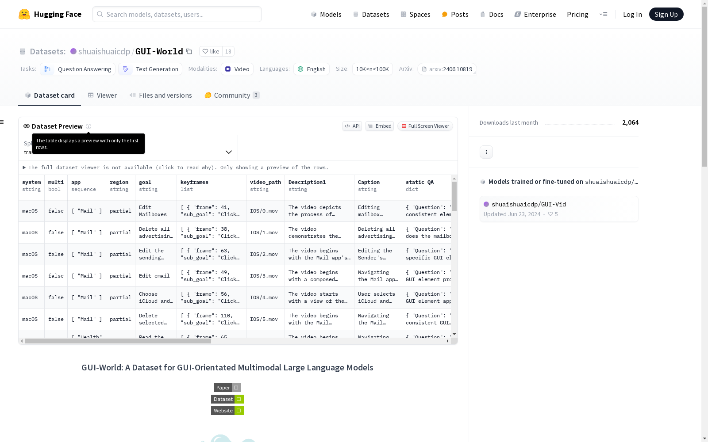Viewport: 708px width, 442px height.
Task: Open Posts in top navigation
Action: click(455, 14)
